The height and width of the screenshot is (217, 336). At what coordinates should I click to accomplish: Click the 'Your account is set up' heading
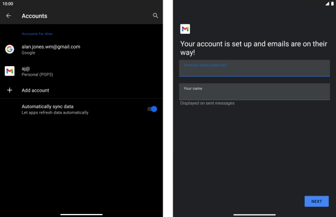254,48
